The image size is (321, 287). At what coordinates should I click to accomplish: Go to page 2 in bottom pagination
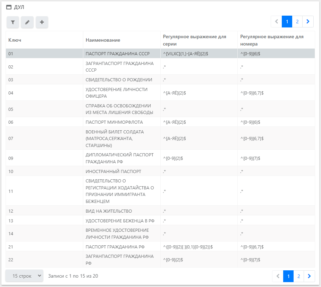pos(298,276)
